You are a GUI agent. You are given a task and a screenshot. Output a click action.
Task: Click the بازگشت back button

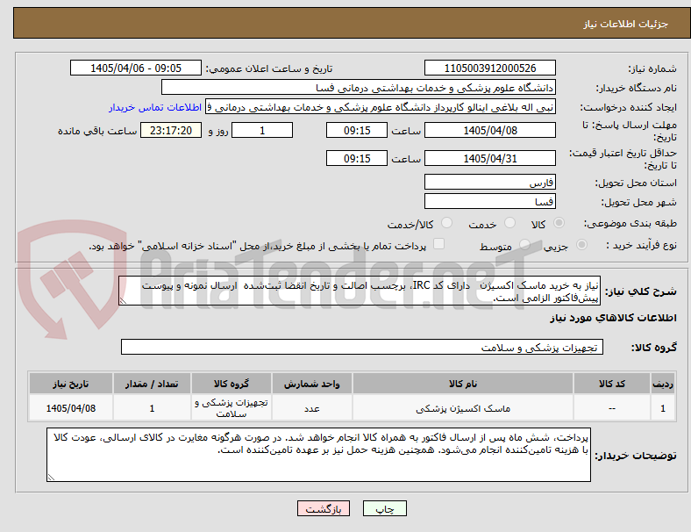[x=324, y=508]
